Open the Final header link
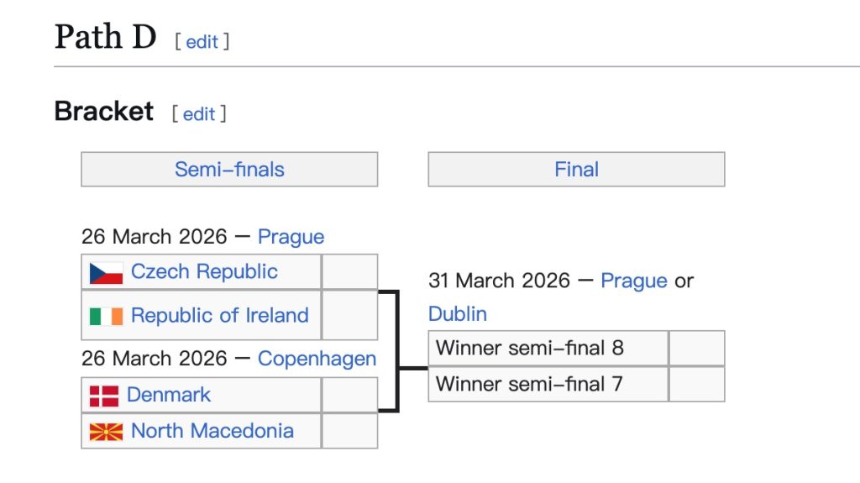The image size is (860, 483). tap(576, 170)
